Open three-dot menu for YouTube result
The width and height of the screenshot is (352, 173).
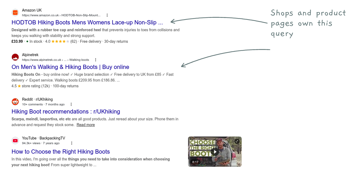point(72,143)
